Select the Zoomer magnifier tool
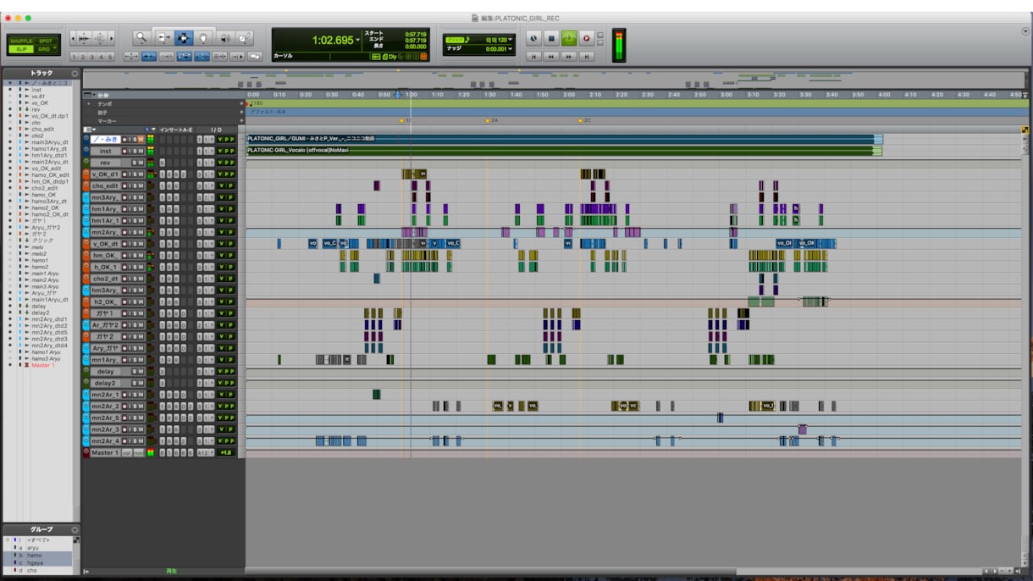1033x581 pixels. 141,38
